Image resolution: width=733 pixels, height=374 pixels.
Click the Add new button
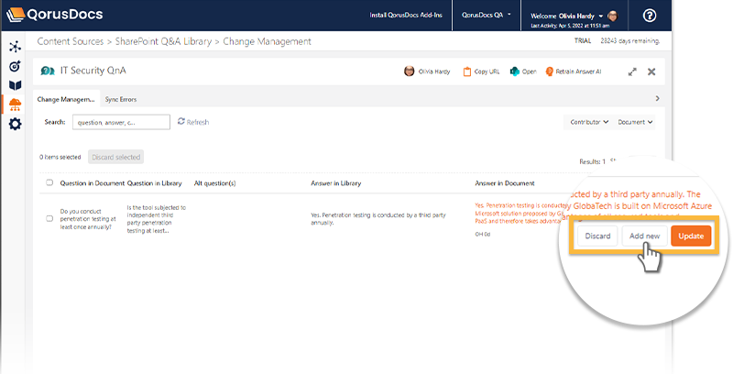[x=644, y=236]
